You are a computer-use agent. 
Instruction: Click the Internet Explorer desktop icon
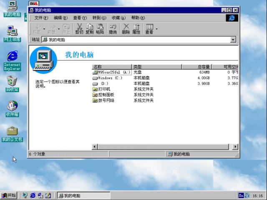click(12, 60)
